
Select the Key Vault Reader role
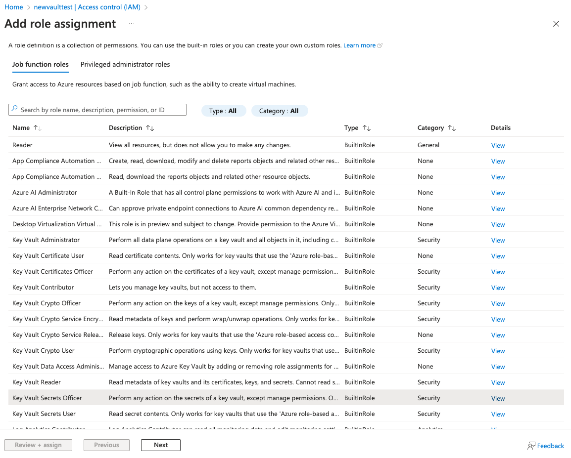(37, 382)
